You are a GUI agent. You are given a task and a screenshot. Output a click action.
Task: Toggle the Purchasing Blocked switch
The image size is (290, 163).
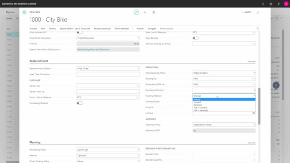coord(80,103)
